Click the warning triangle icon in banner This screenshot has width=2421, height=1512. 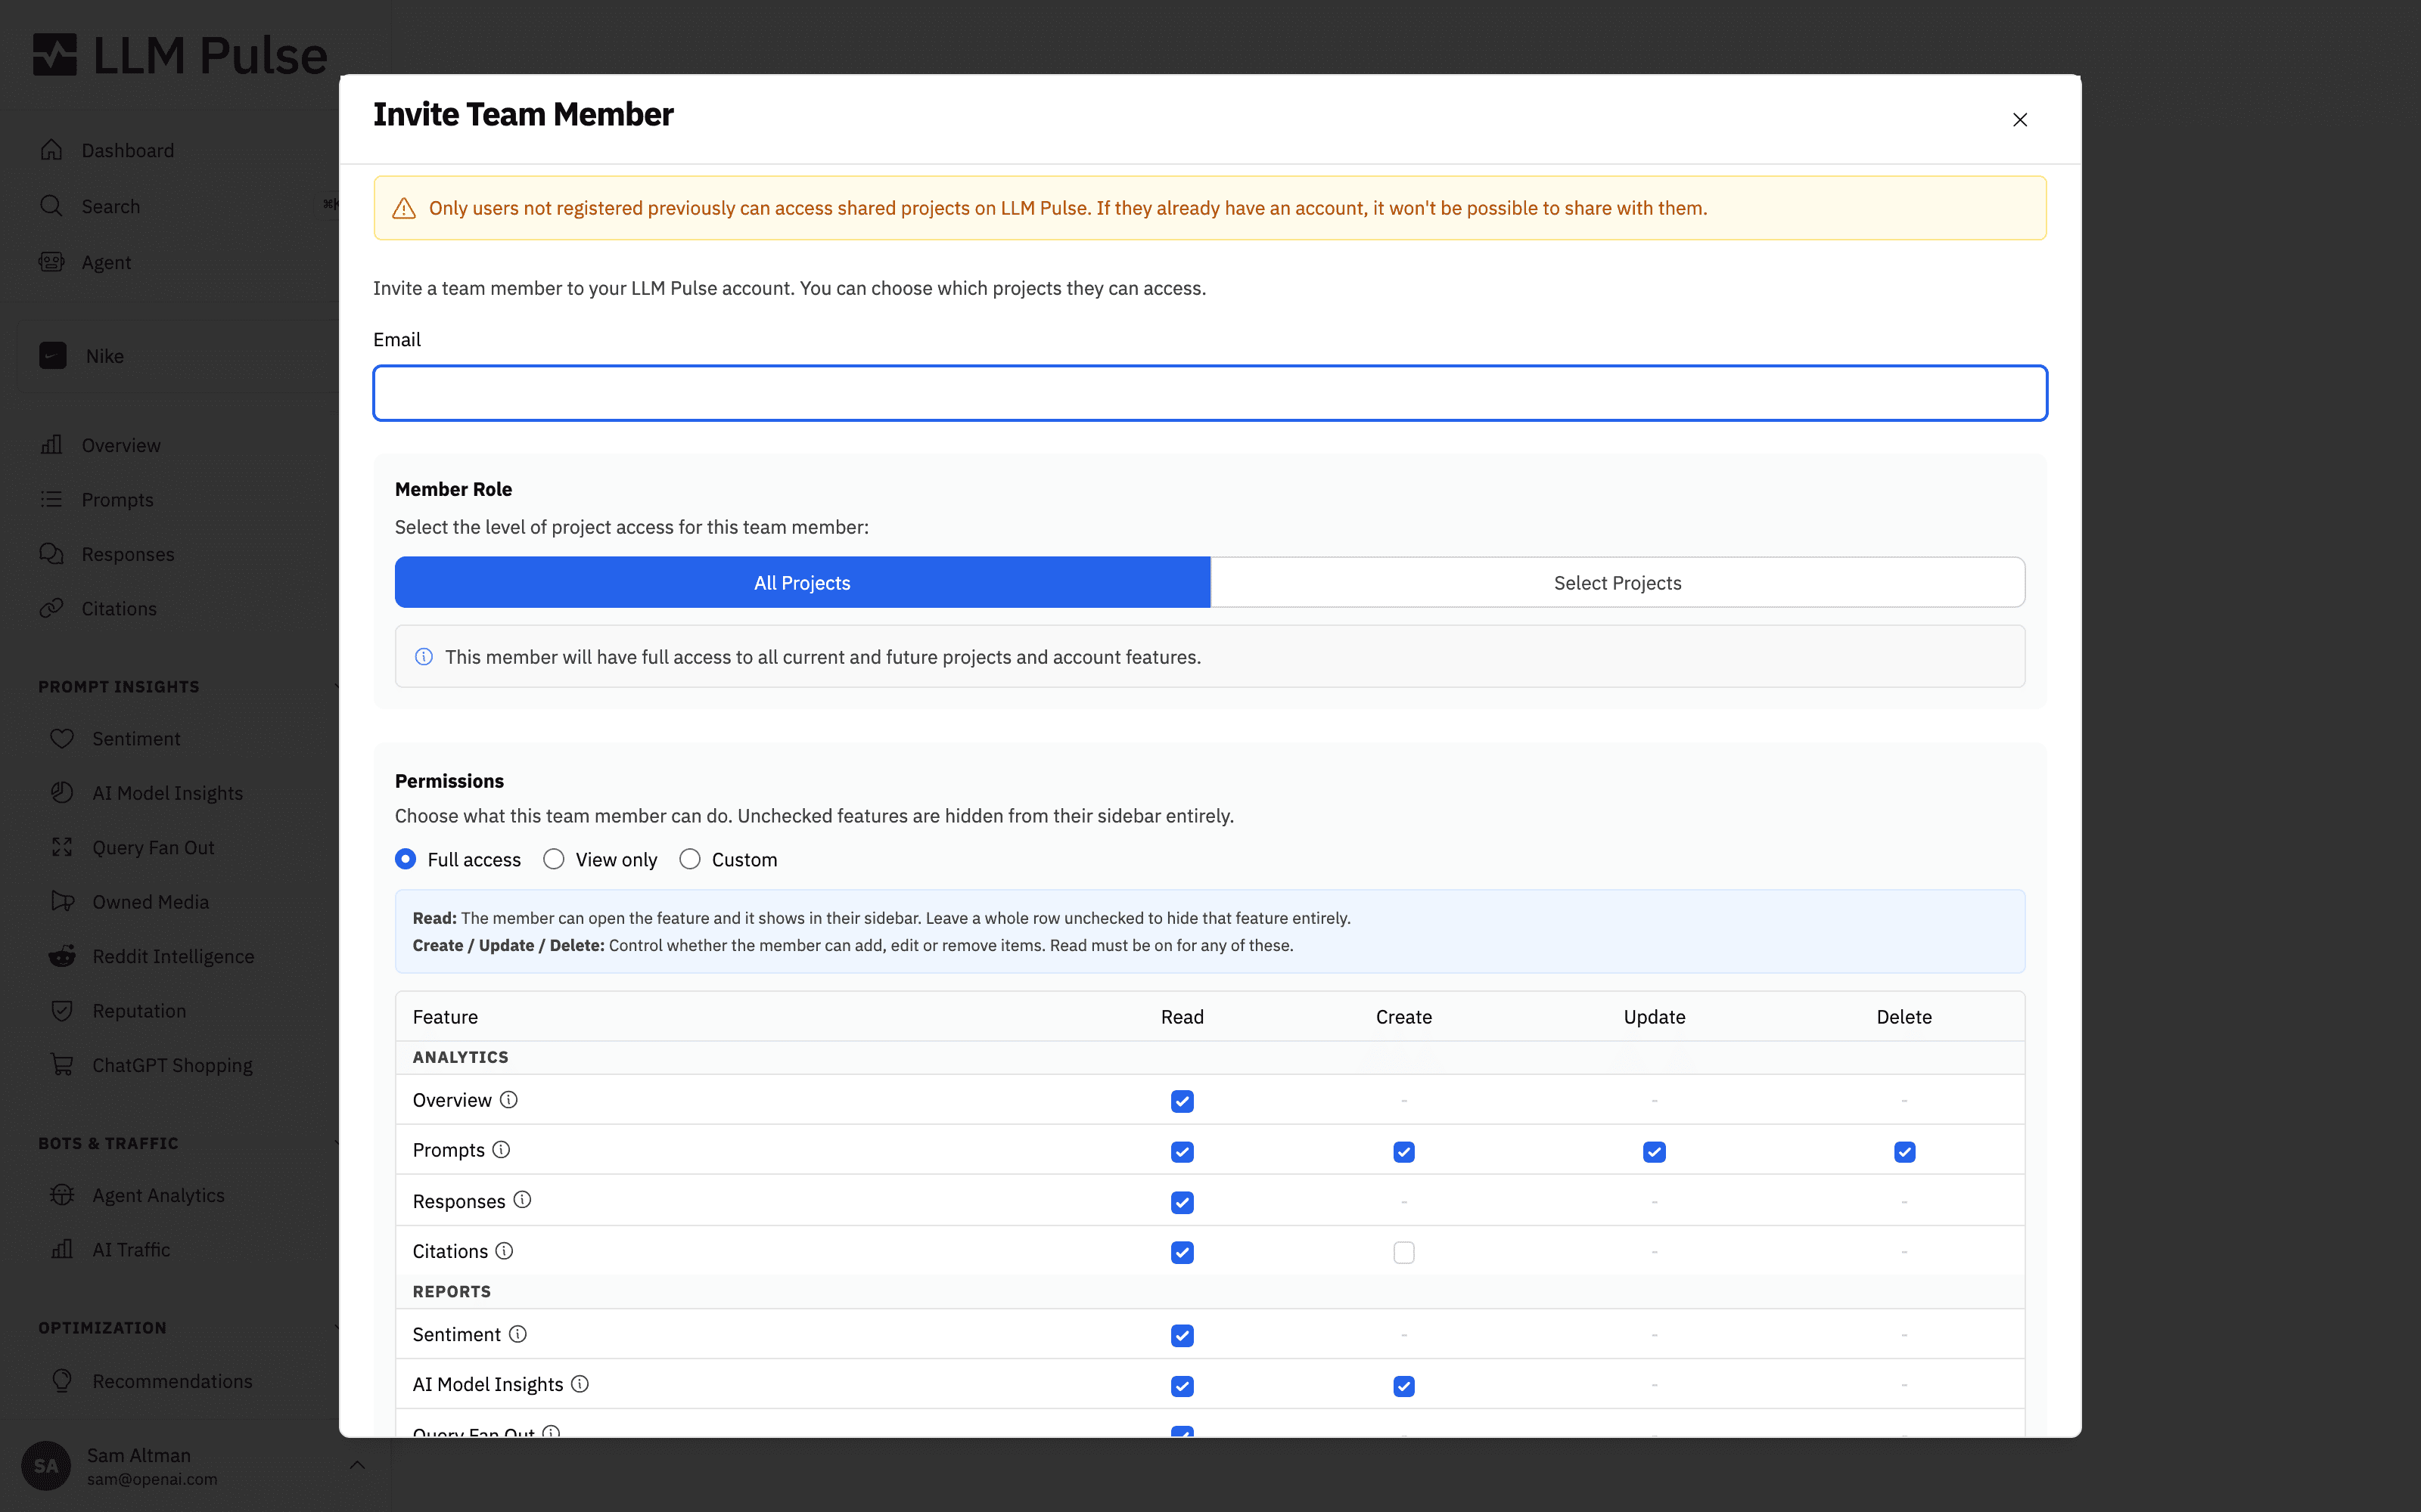(x=404, y=208)
